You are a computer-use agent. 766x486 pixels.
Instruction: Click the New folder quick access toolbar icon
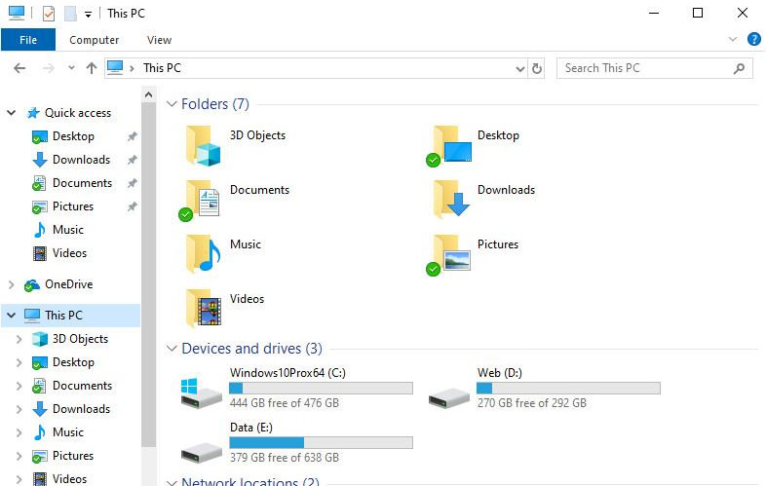(70, 14)
